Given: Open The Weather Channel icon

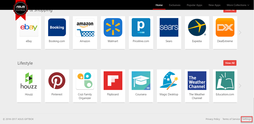Looking at the screenshot, I should click(x=197, y=80).
